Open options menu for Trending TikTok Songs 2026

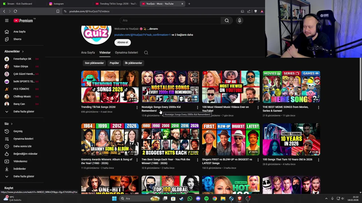[x=137, y=108]
